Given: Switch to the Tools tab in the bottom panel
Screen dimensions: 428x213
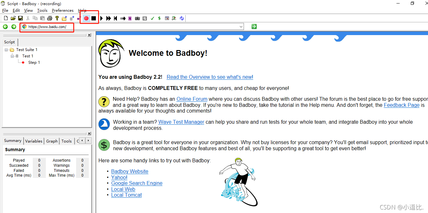Looking at the screenshot, I should click(67, 141).
